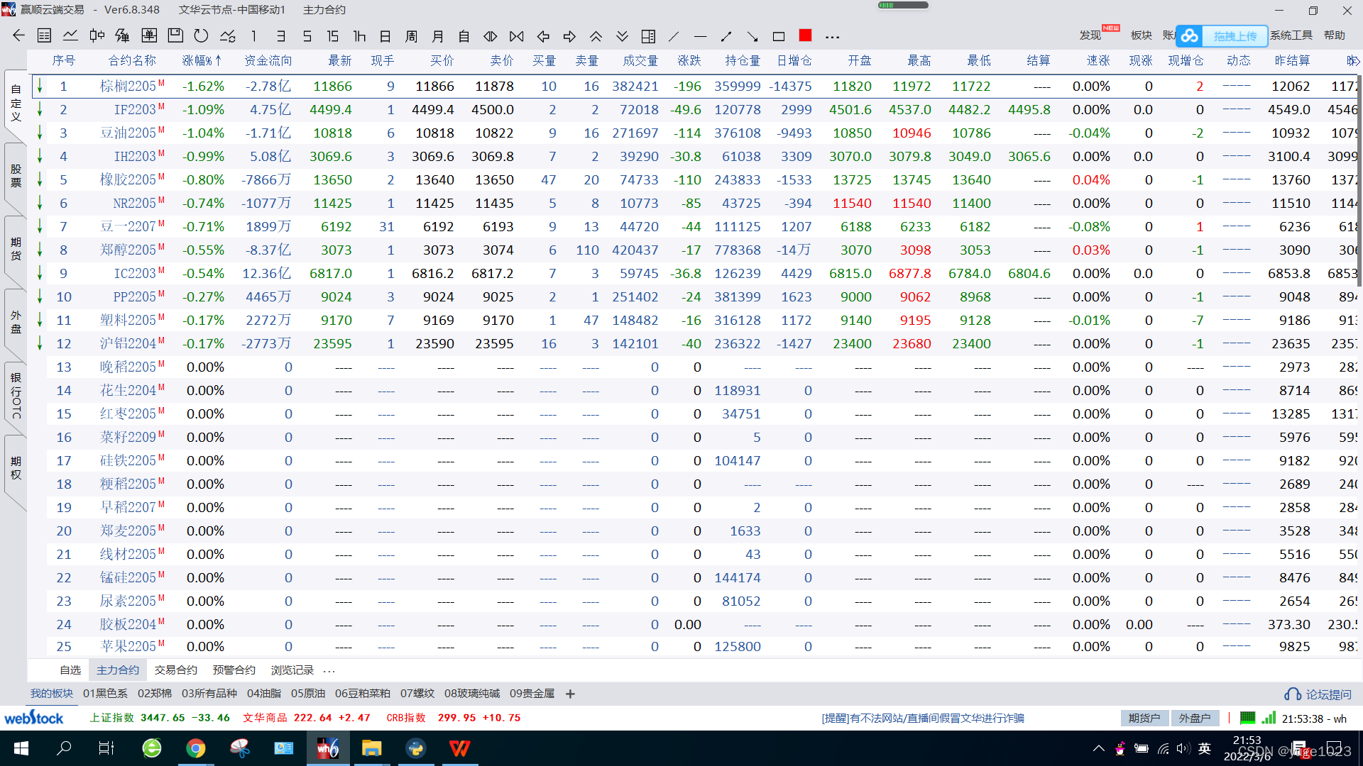Screen dimensions: 1363x766
Task: Select the monthly 月 period button
Action: [x=438, y=36]
